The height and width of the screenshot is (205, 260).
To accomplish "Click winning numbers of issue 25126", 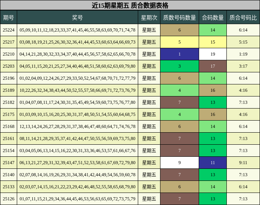I will pos(77,199).
